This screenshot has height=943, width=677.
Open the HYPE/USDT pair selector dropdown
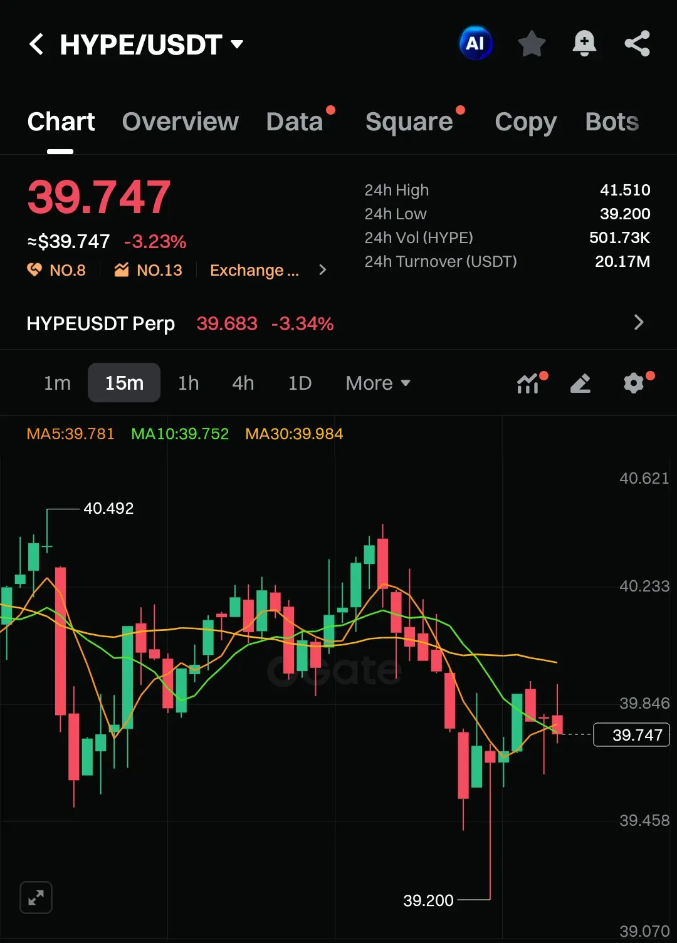point(151,44)
